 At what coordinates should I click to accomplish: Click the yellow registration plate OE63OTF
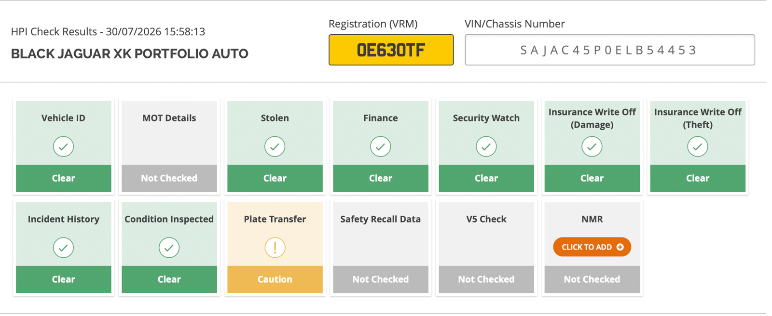(x=391, y=50)
